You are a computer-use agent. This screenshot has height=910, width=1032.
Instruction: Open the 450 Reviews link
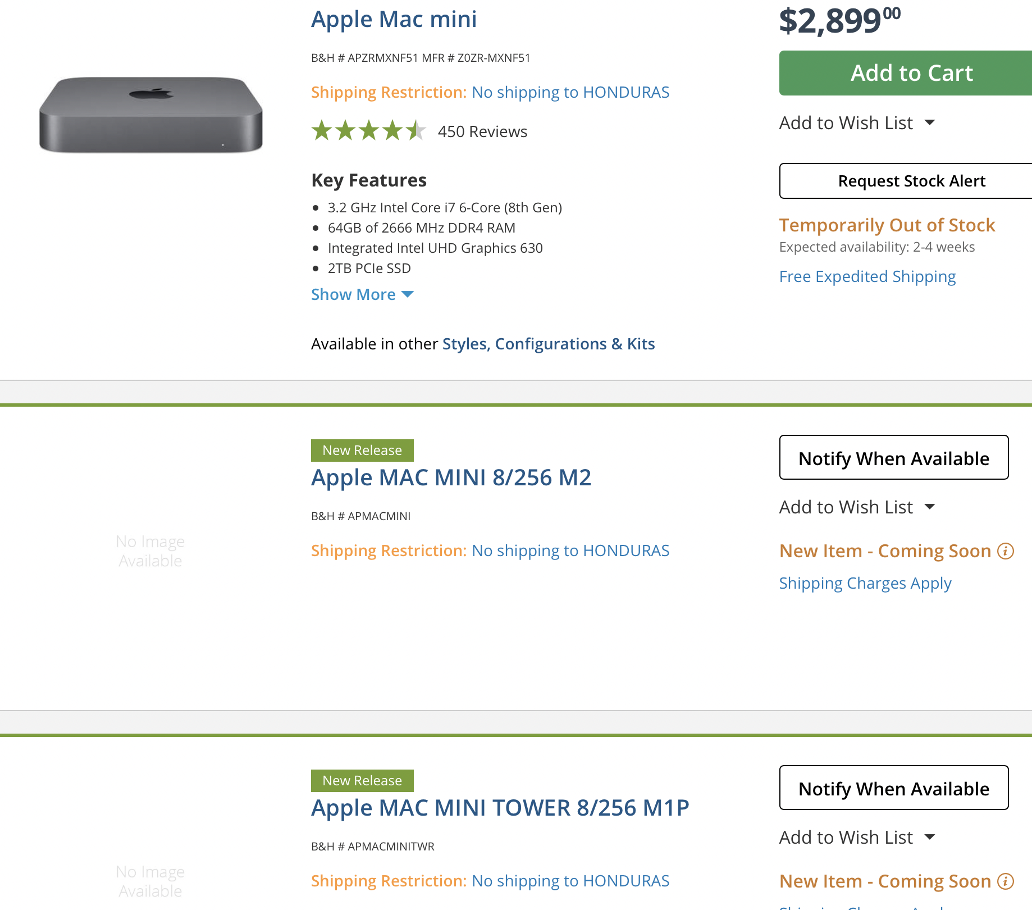point(482,131)
